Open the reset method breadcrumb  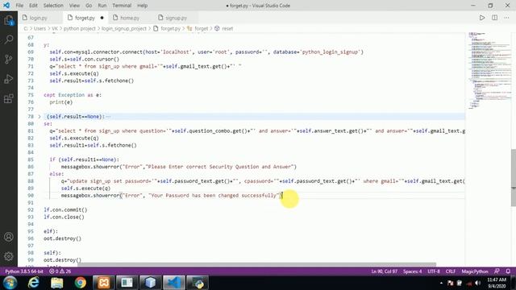pyautogui.click(x=227, y=29)
